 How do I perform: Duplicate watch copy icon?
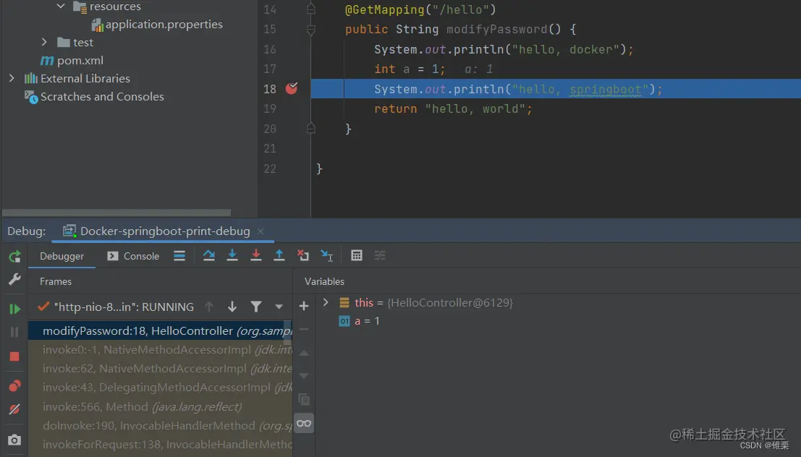coord(304,399)
